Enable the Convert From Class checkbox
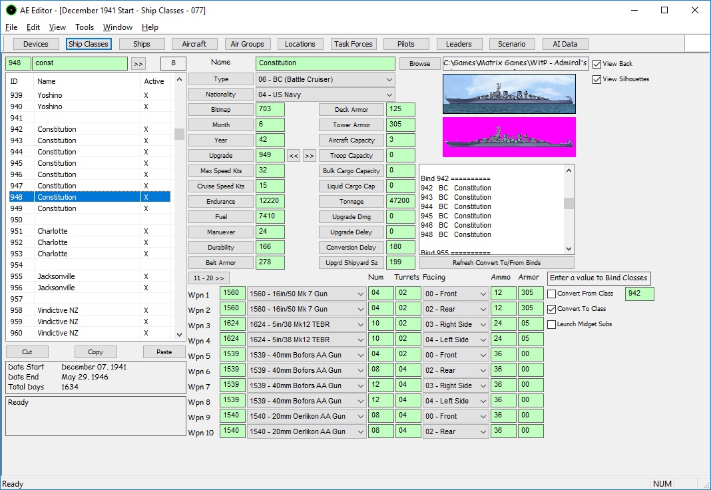 tap(552, 294)
